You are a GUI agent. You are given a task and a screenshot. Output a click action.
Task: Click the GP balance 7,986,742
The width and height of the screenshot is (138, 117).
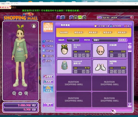click(x=24, y=105)
